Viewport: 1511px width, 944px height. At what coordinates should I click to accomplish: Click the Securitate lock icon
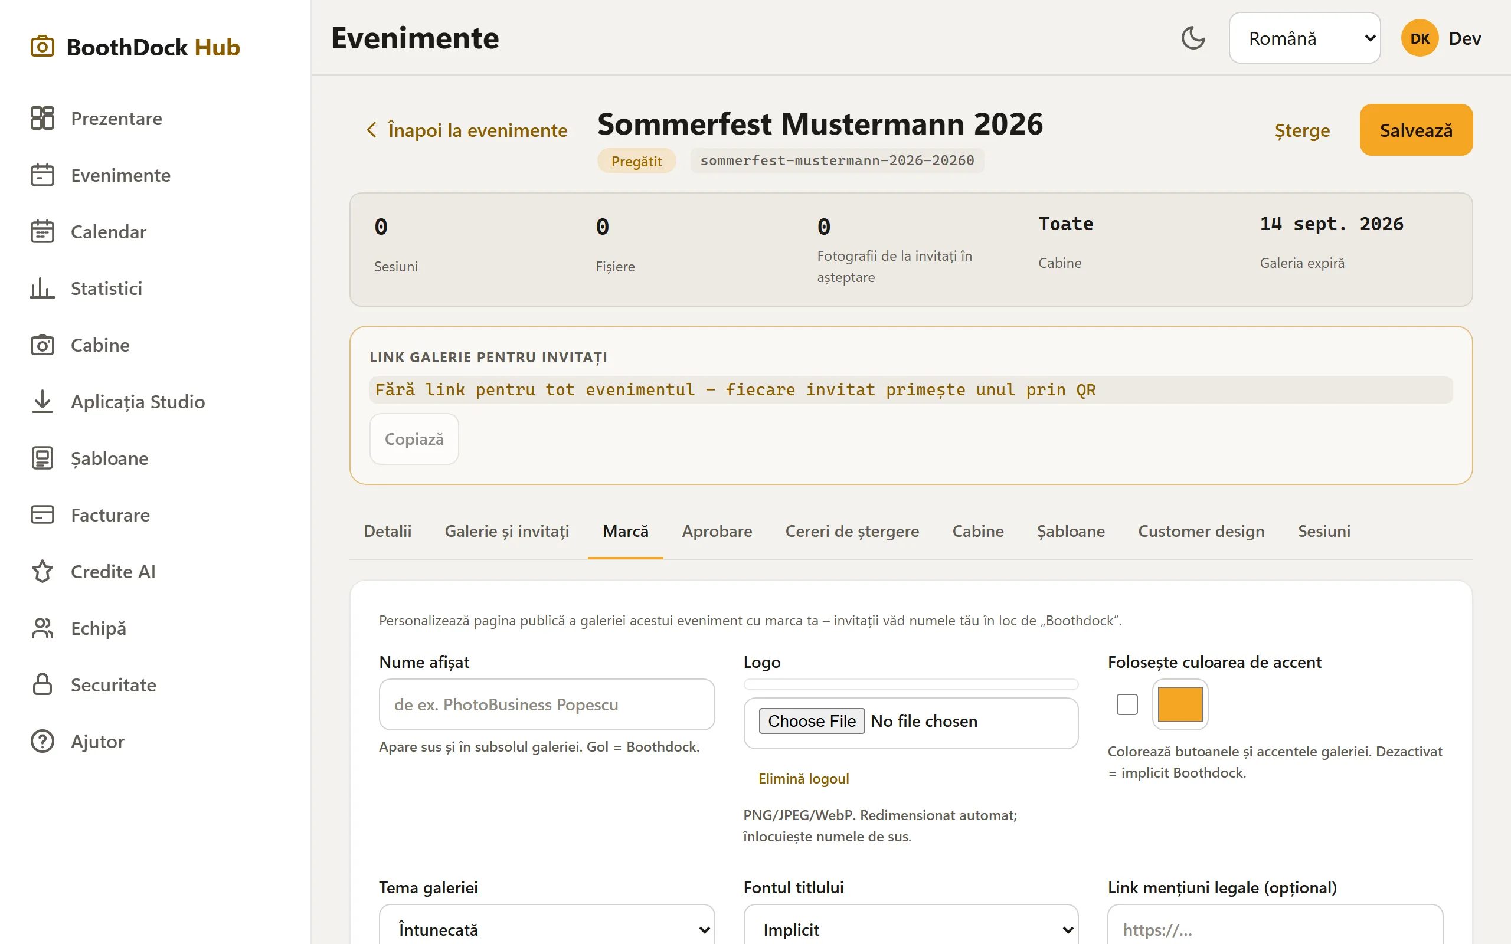click(x=42, y=684)
